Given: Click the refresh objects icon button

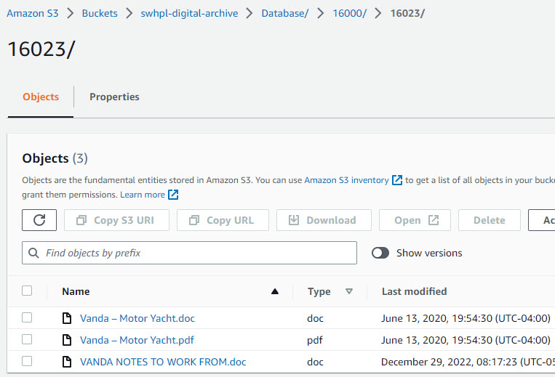Looking at the screenshot, I should pos(39,220).
